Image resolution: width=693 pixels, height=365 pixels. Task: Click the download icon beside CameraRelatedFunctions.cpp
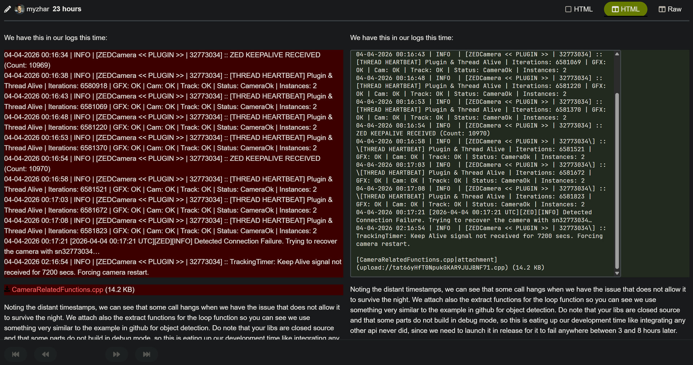click(7, 289)
